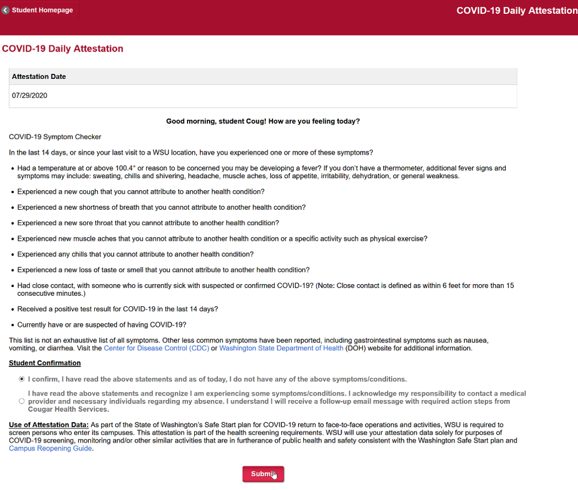Click the fever temperature symptom bullet text
The height and width of the screenshot is (490, 578).
[261, 172]
